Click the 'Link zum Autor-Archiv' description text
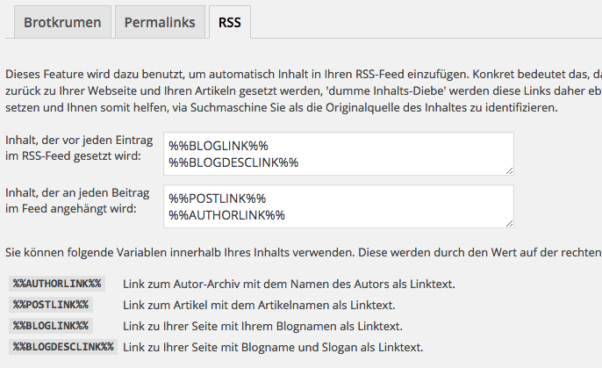 pos(289,285)
